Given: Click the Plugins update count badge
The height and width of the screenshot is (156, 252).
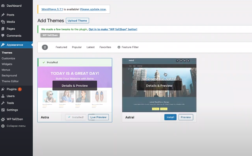Looking at the screenshot, I should pyautogui.click(x=20, y=89).
